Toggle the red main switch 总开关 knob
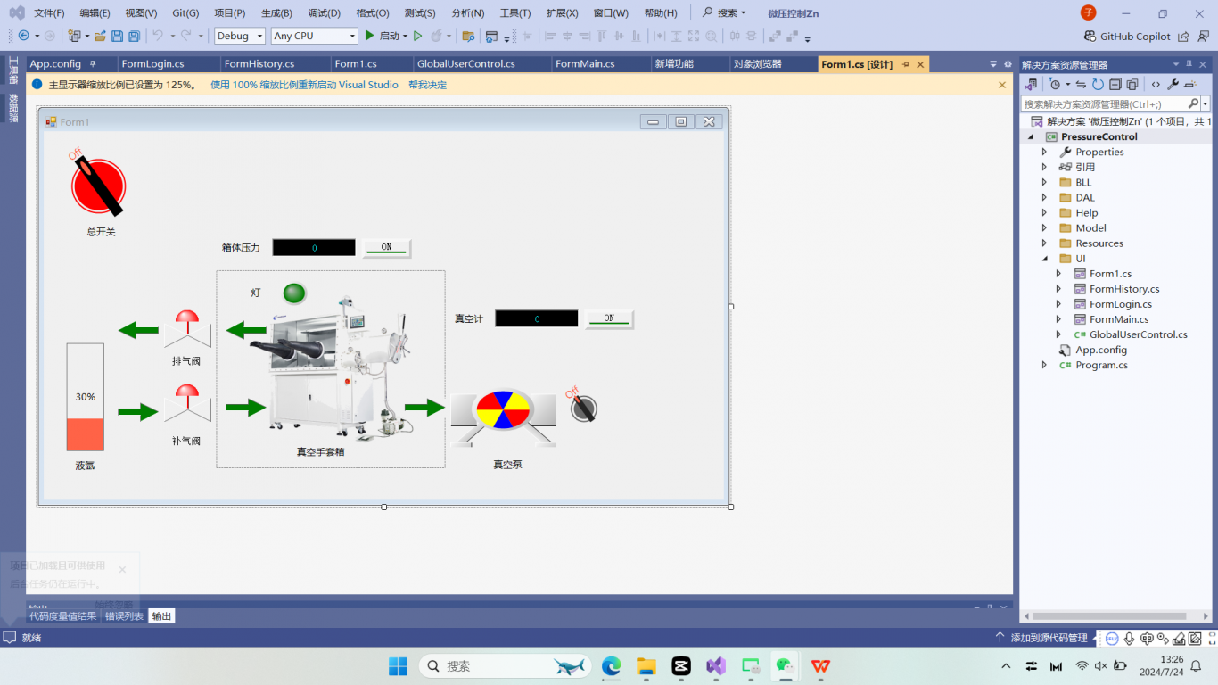This screenshot has height=685, width=1218. [98, 186]
